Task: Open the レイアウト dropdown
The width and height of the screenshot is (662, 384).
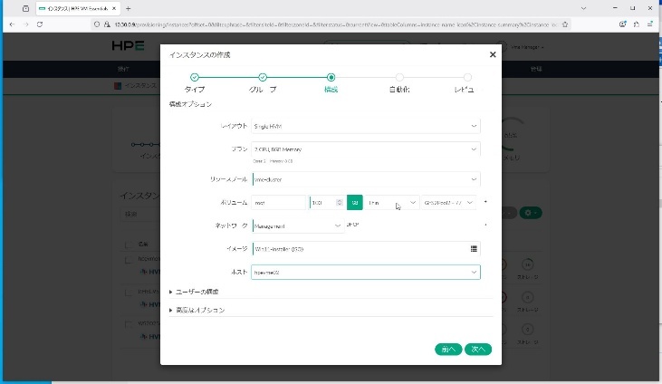Action: [x=365, y=126]
